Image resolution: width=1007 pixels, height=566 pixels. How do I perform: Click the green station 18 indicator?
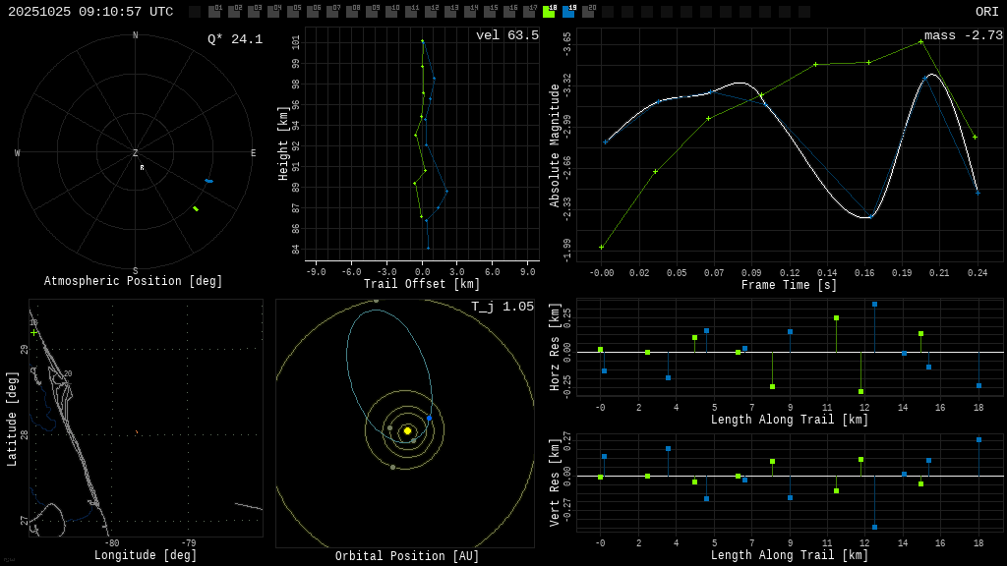[x=549, y=12]
